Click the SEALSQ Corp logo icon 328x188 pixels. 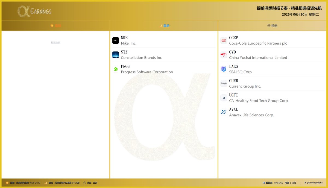pyautogui.click(x=224, y=69)
